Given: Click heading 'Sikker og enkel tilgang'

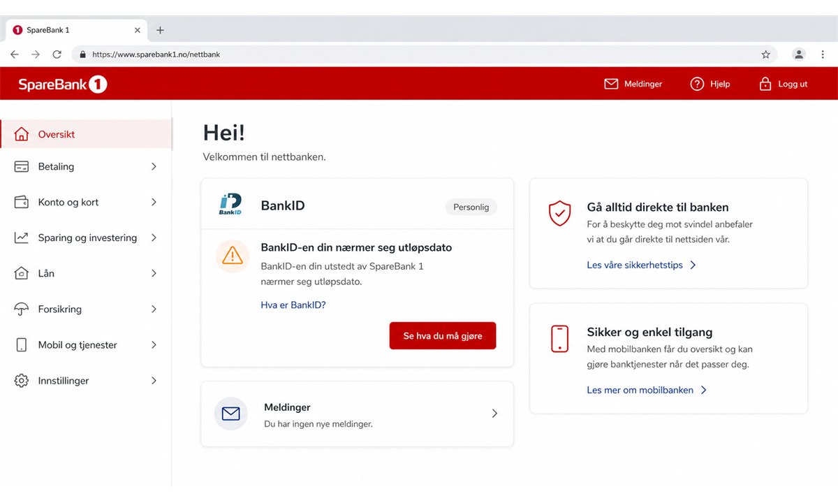Looking at the screenshot, I should [x=649, y=333].
